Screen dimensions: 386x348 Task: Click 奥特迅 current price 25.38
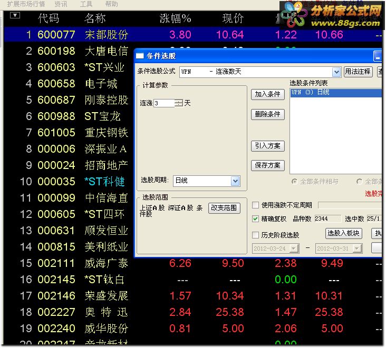click(x=230, y=312)
